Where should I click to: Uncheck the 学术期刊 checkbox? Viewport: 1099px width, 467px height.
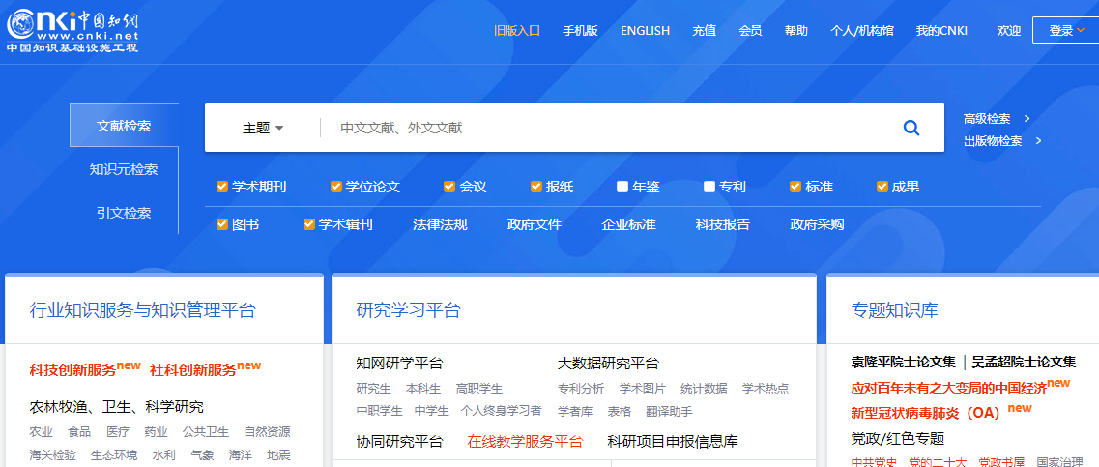pyautogui.click(x=222, y=187)
